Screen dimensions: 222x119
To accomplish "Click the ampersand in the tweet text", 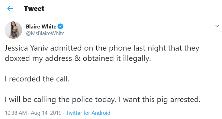I will click(77, 58).
